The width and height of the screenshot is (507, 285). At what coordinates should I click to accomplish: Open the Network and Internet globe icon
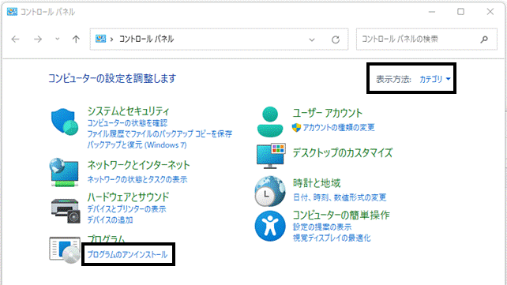(x=64, y=172)
